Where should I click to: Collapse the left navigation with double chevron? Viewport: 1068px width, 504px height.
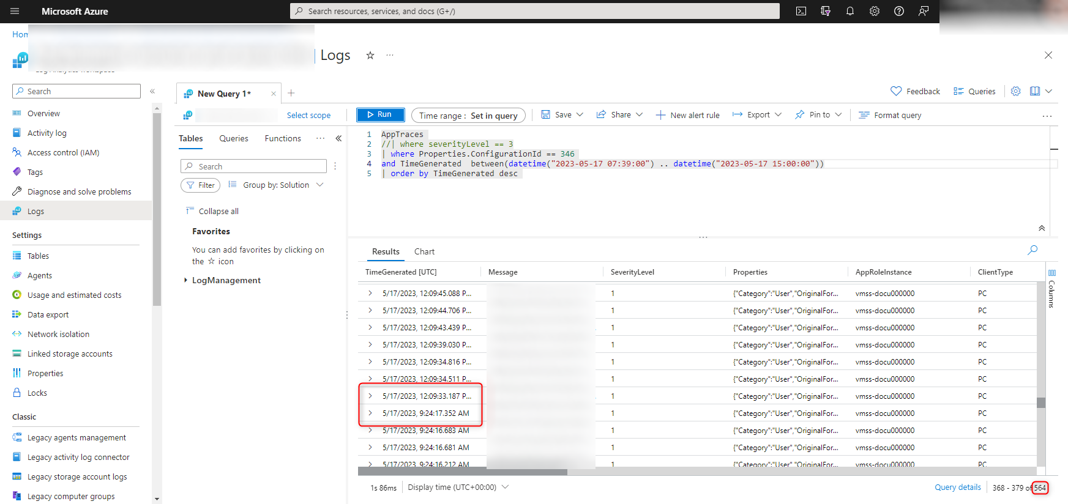[152, 91]
